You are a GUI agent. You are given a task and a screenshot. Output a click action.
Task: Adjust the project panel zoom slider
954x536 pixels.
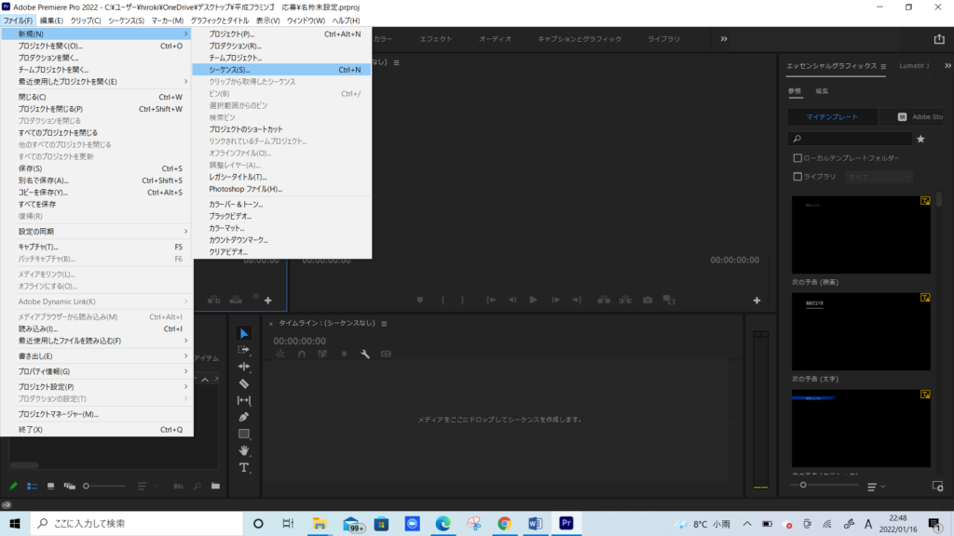click(x=87, y=486)
